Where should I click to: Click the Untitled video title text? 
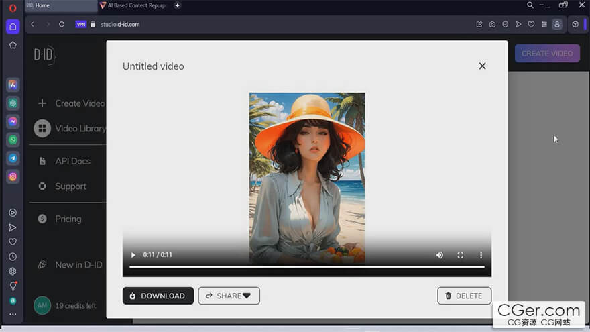153,66
